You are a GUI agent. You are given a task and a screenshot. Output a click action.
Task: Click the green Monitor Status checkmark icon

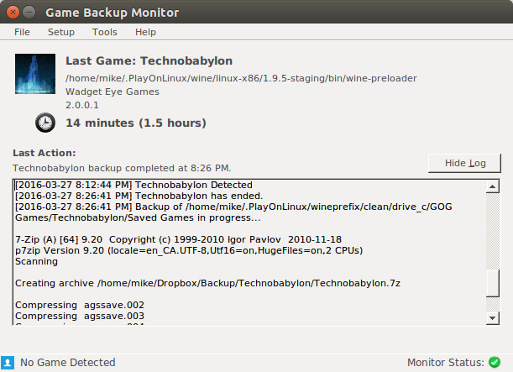coord(495,362)
